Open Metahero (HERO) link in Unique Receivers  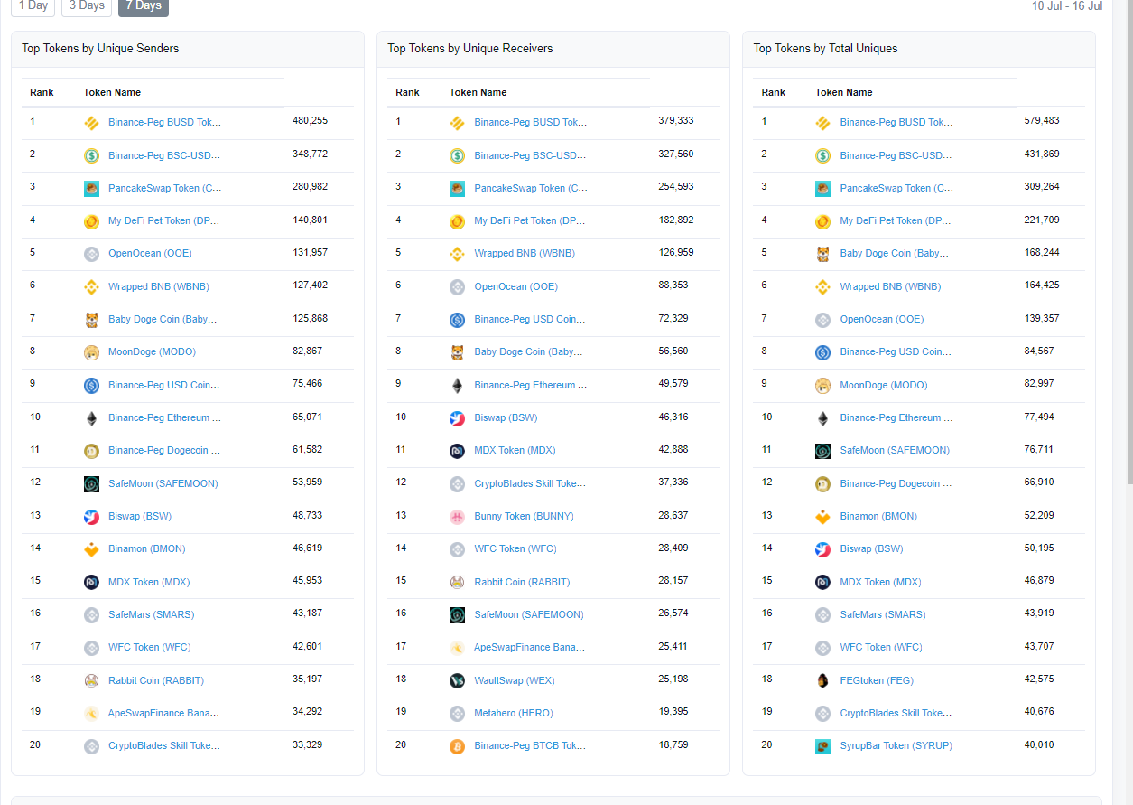[514, 713]
